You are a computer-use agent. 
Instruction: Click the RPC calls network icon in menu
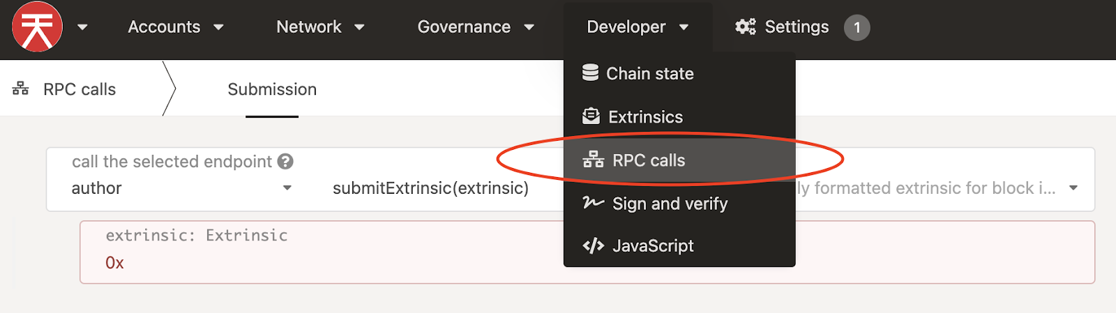pyautogui.click(x=593, y=160)
